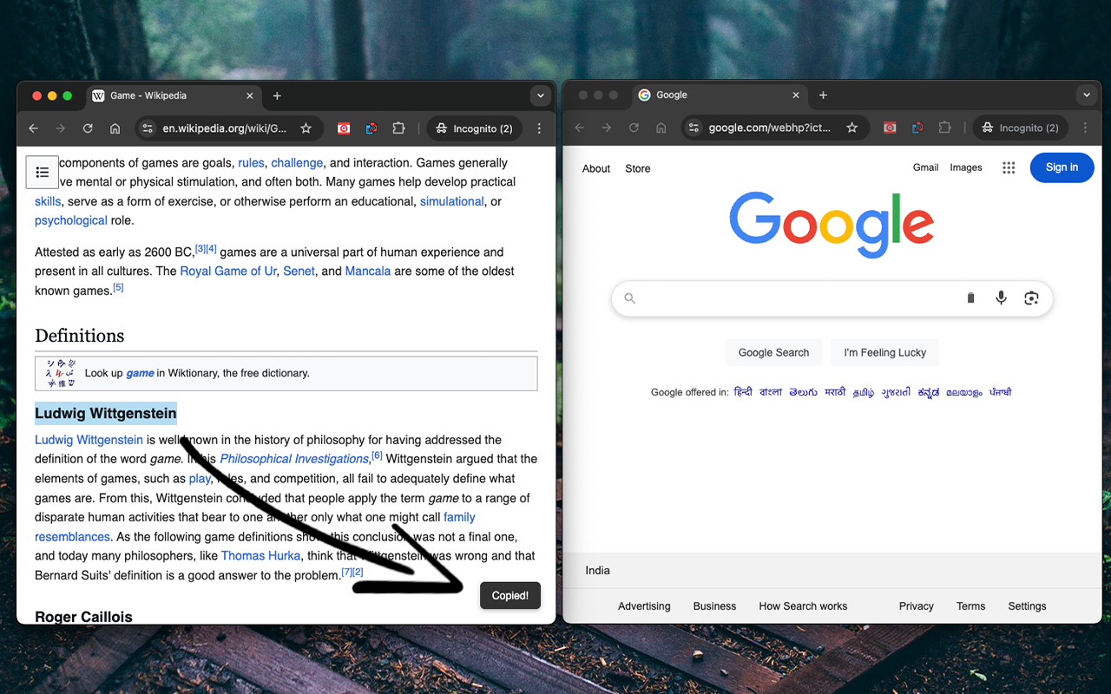
Task: Toggle the Wikipedia table of contents
Action: tap(42, 173)
